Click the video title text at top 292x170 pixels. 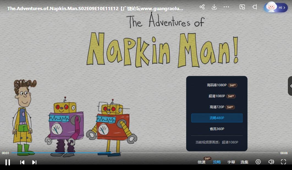(x=95, y=8)
